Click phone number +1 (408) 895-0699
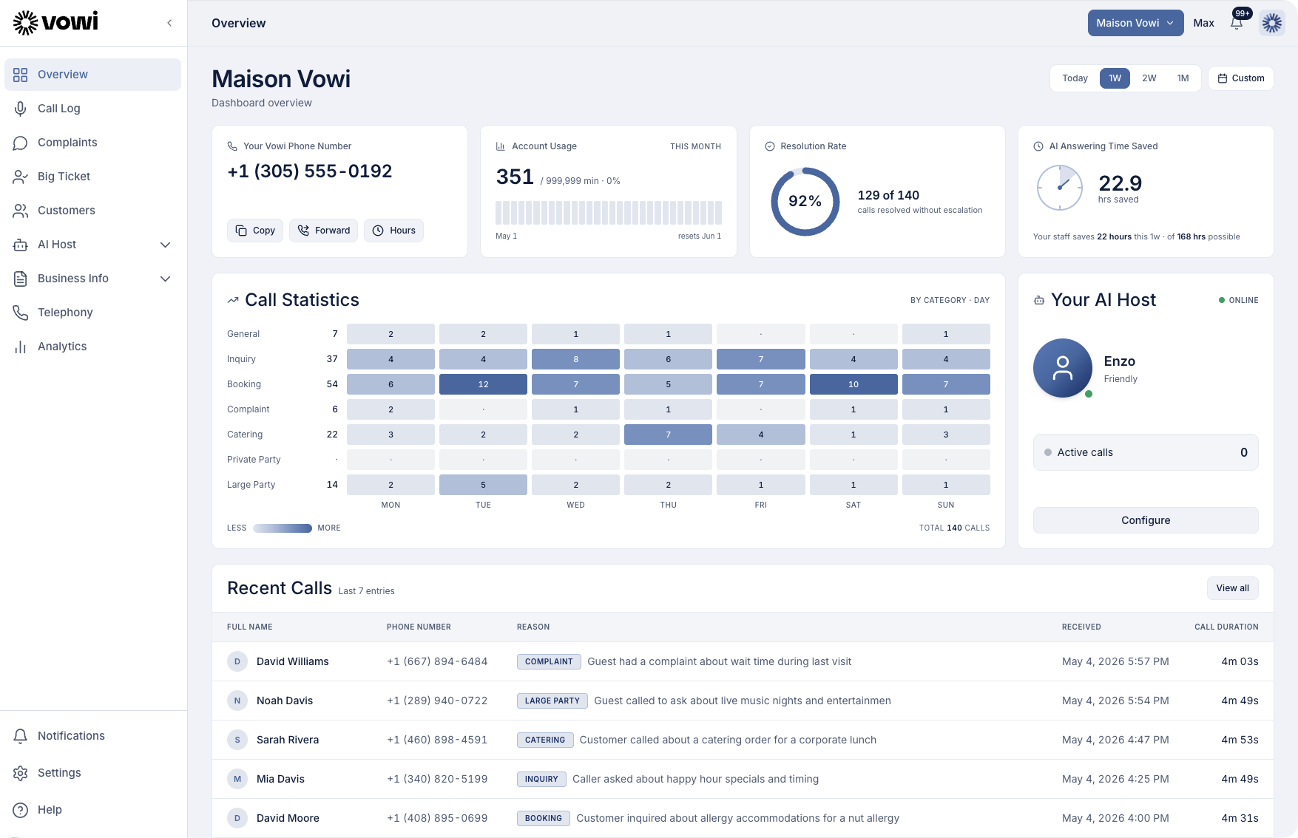This screenshot has width=1298, height=838. 437,818
